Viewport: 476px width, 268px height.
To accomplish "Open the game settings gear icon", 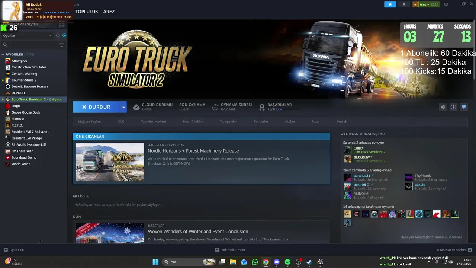I will coord(443,107).
